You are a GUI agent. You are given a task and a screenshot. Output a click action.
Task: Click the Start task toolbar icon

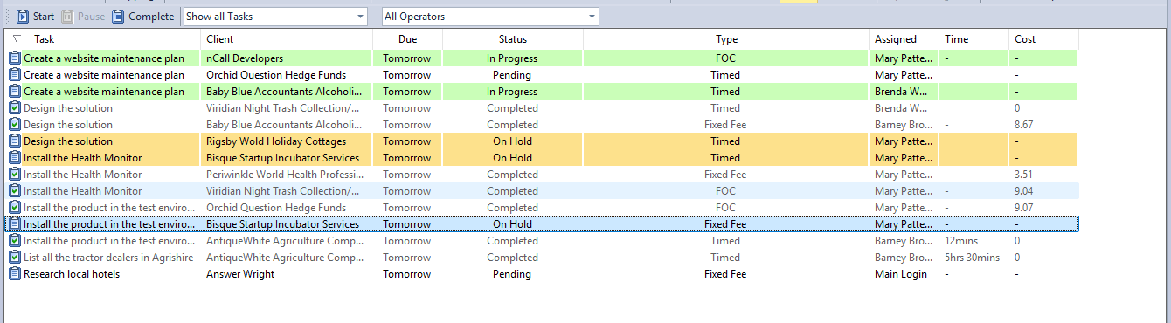tap(24, 16)
